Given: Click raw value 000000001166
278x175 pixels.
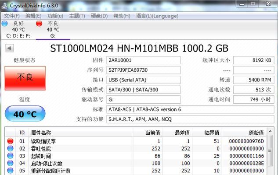Looking at the screenshot, I should (x=246, y=156).
